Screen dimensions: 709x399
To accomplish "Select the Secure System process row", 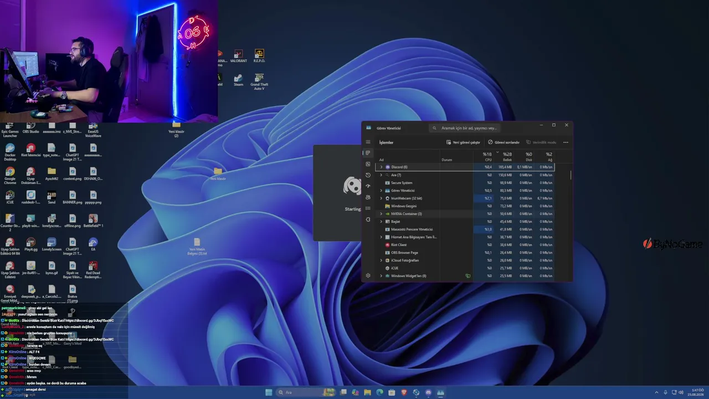I will [x=465, y=182].
